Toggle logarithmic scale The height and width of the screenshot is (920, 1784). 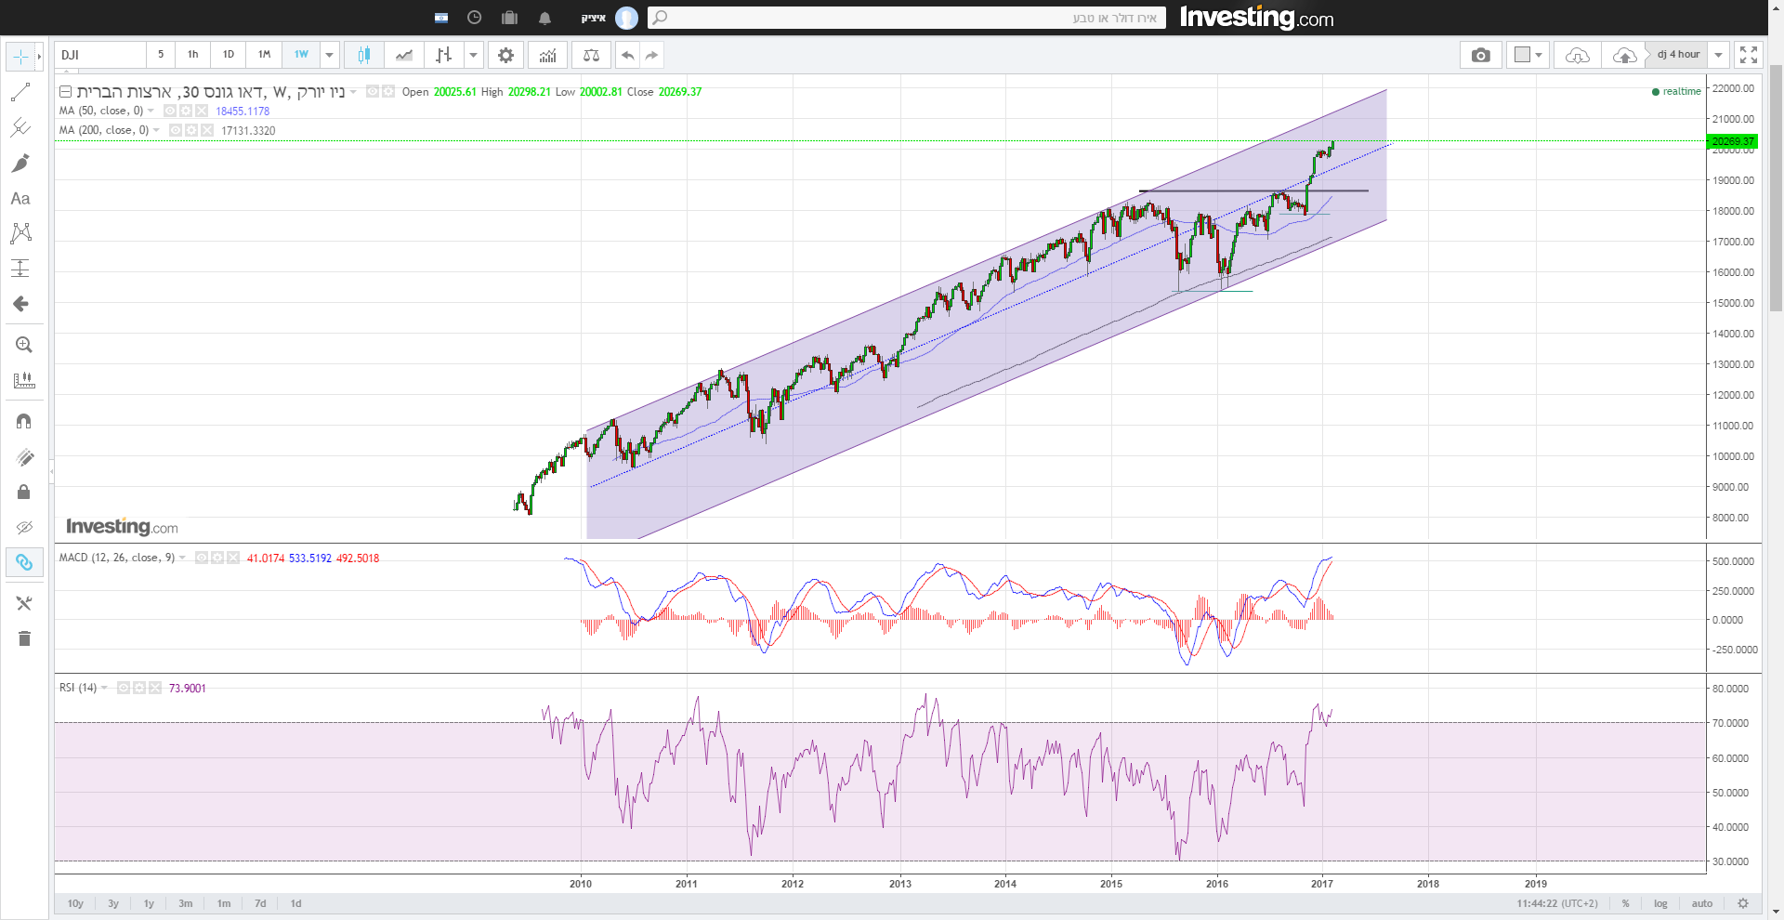(x=1660, y=903)
